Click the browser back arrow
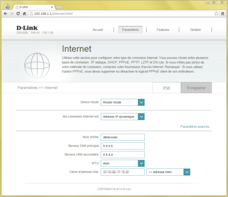The width and height of the screenshot is (228, 197). click(5, 14)
